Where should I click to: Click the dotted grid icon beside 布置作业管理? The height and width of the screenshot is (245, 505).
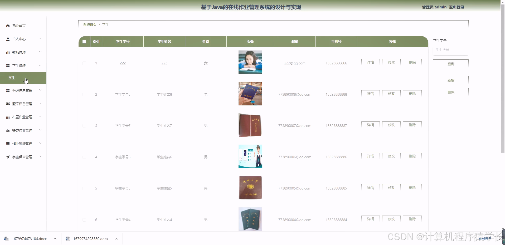8,117
